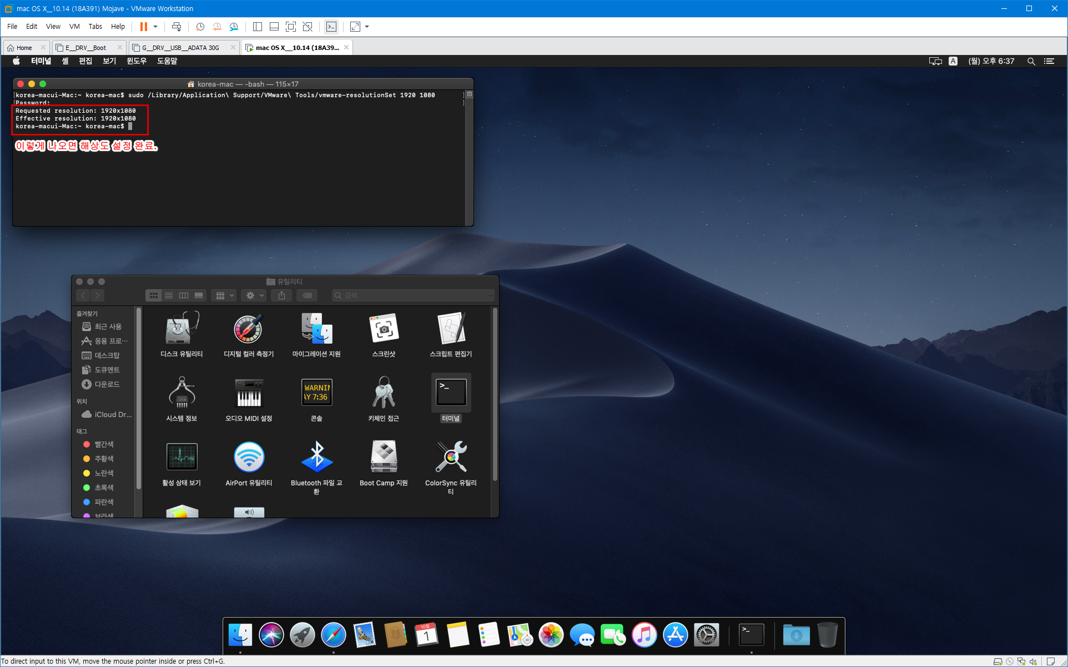Switch Finder to column view

[x=184, y=295]
